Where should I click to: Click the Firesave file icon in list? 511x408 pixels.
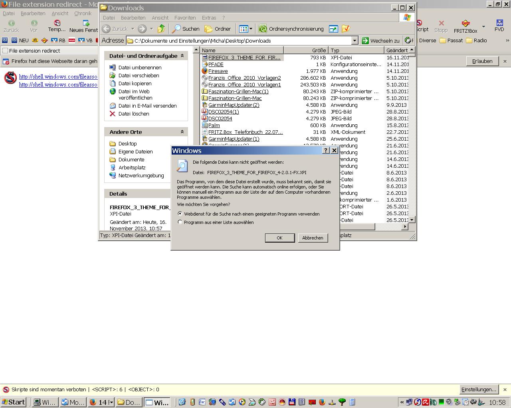pyautogui.click(x=204, y=71)
